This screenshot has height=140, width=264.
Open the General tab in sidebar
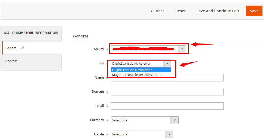point(11,48)
